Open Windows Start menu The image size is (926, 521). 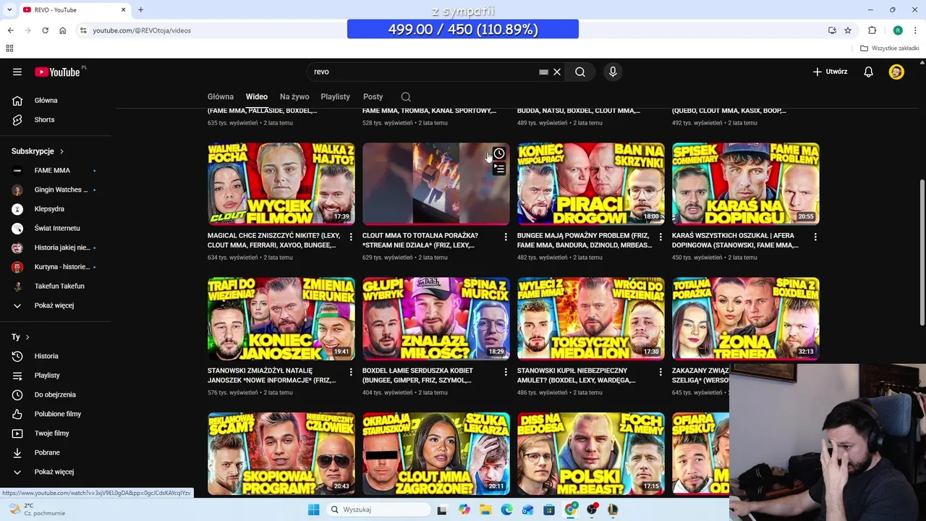click(x=313, y=509)
